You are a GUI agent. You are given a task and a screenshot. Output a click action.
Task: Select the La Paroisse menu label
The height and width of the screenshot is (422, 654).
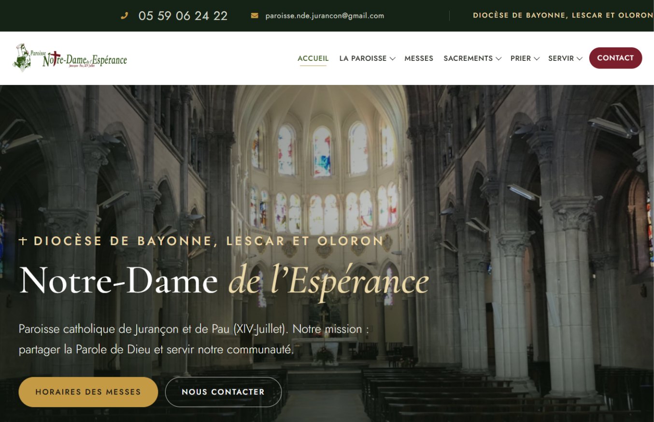coord(363,58)
